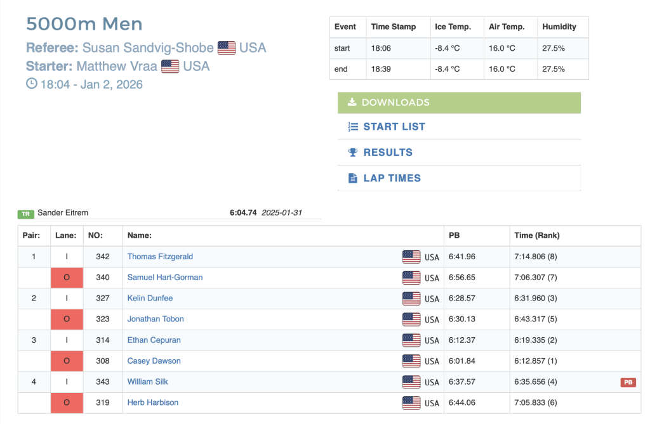
Task: Click the list icon next to START LIST
Action: pyautogui.click(x=353, y=127)
